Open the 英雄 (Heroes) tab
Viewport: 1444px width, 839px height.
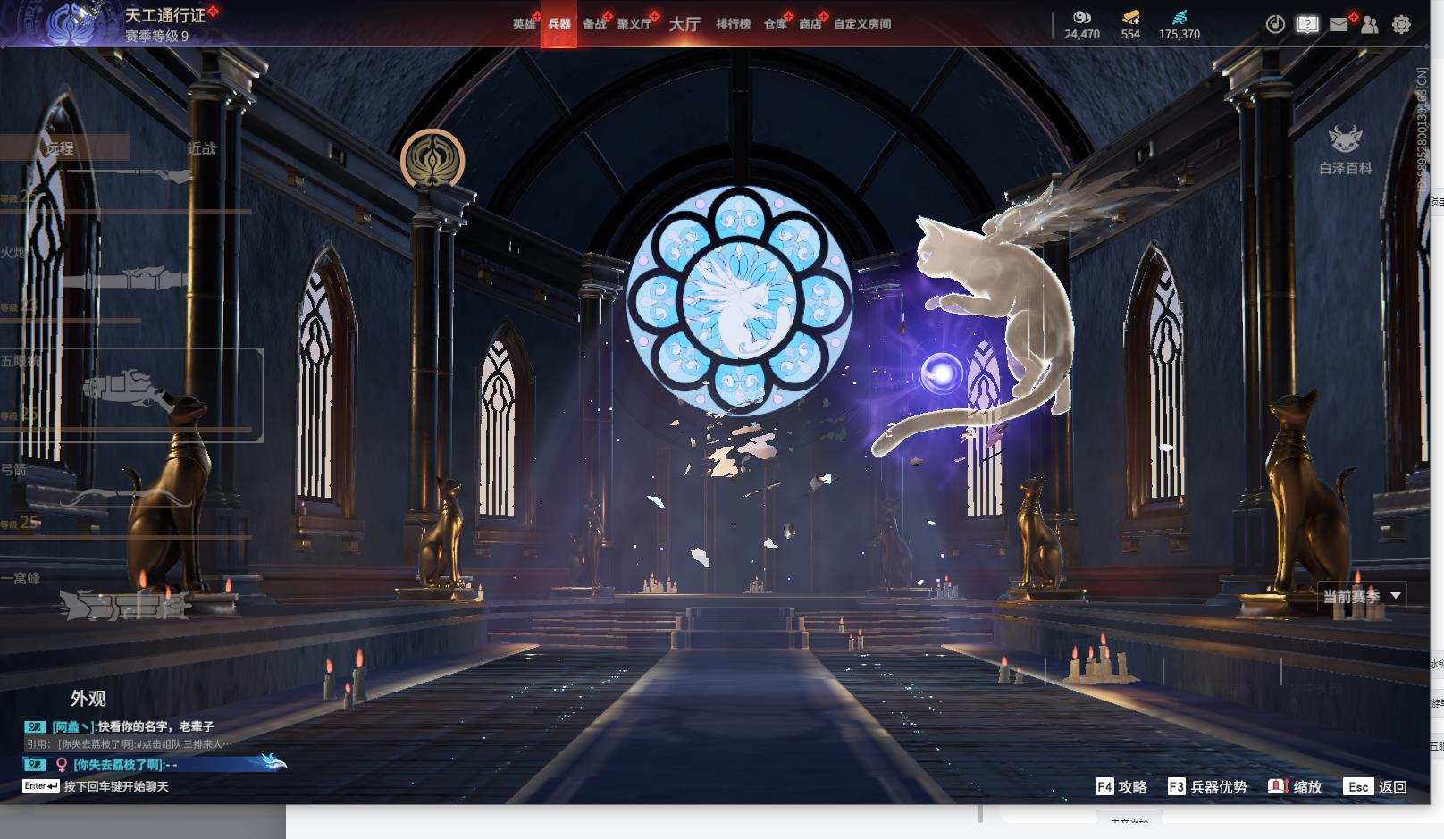[524, 24]
